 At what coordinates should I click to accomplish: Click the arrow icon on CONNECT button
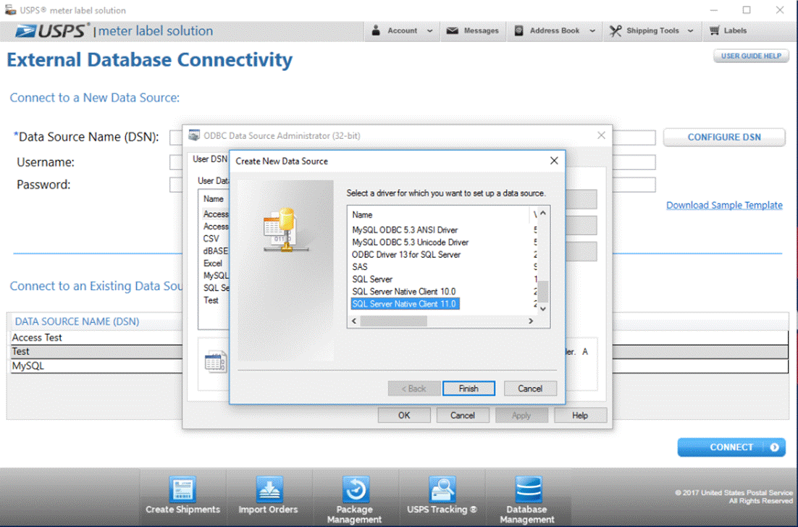click(x=774, y=447)
